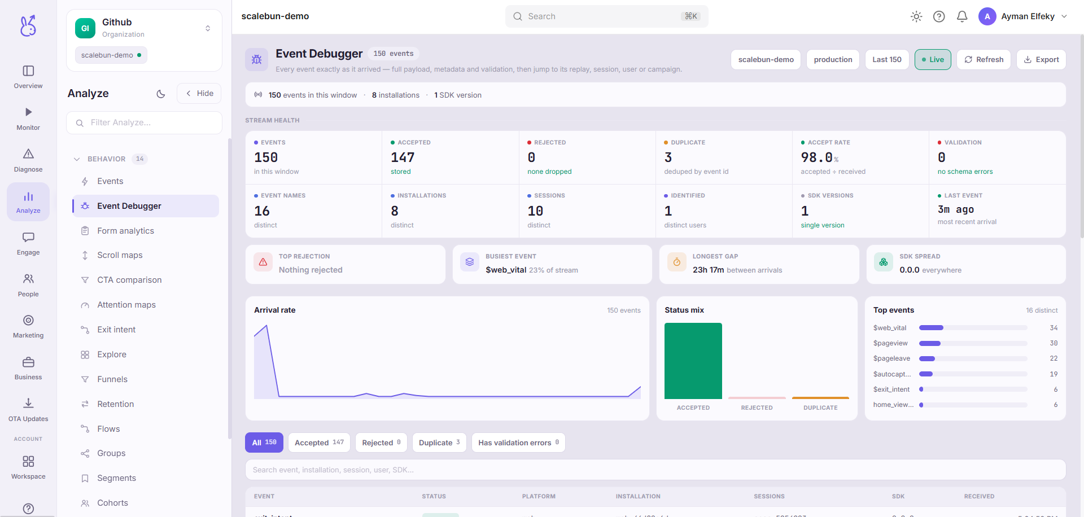The height and width of the screenshot is (517, 1084).
Task: Select the Accepted 147 filter tab
Action: click(319, 442)
